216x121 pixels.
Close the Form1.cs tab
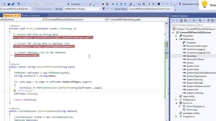click(x=19, y=15)
